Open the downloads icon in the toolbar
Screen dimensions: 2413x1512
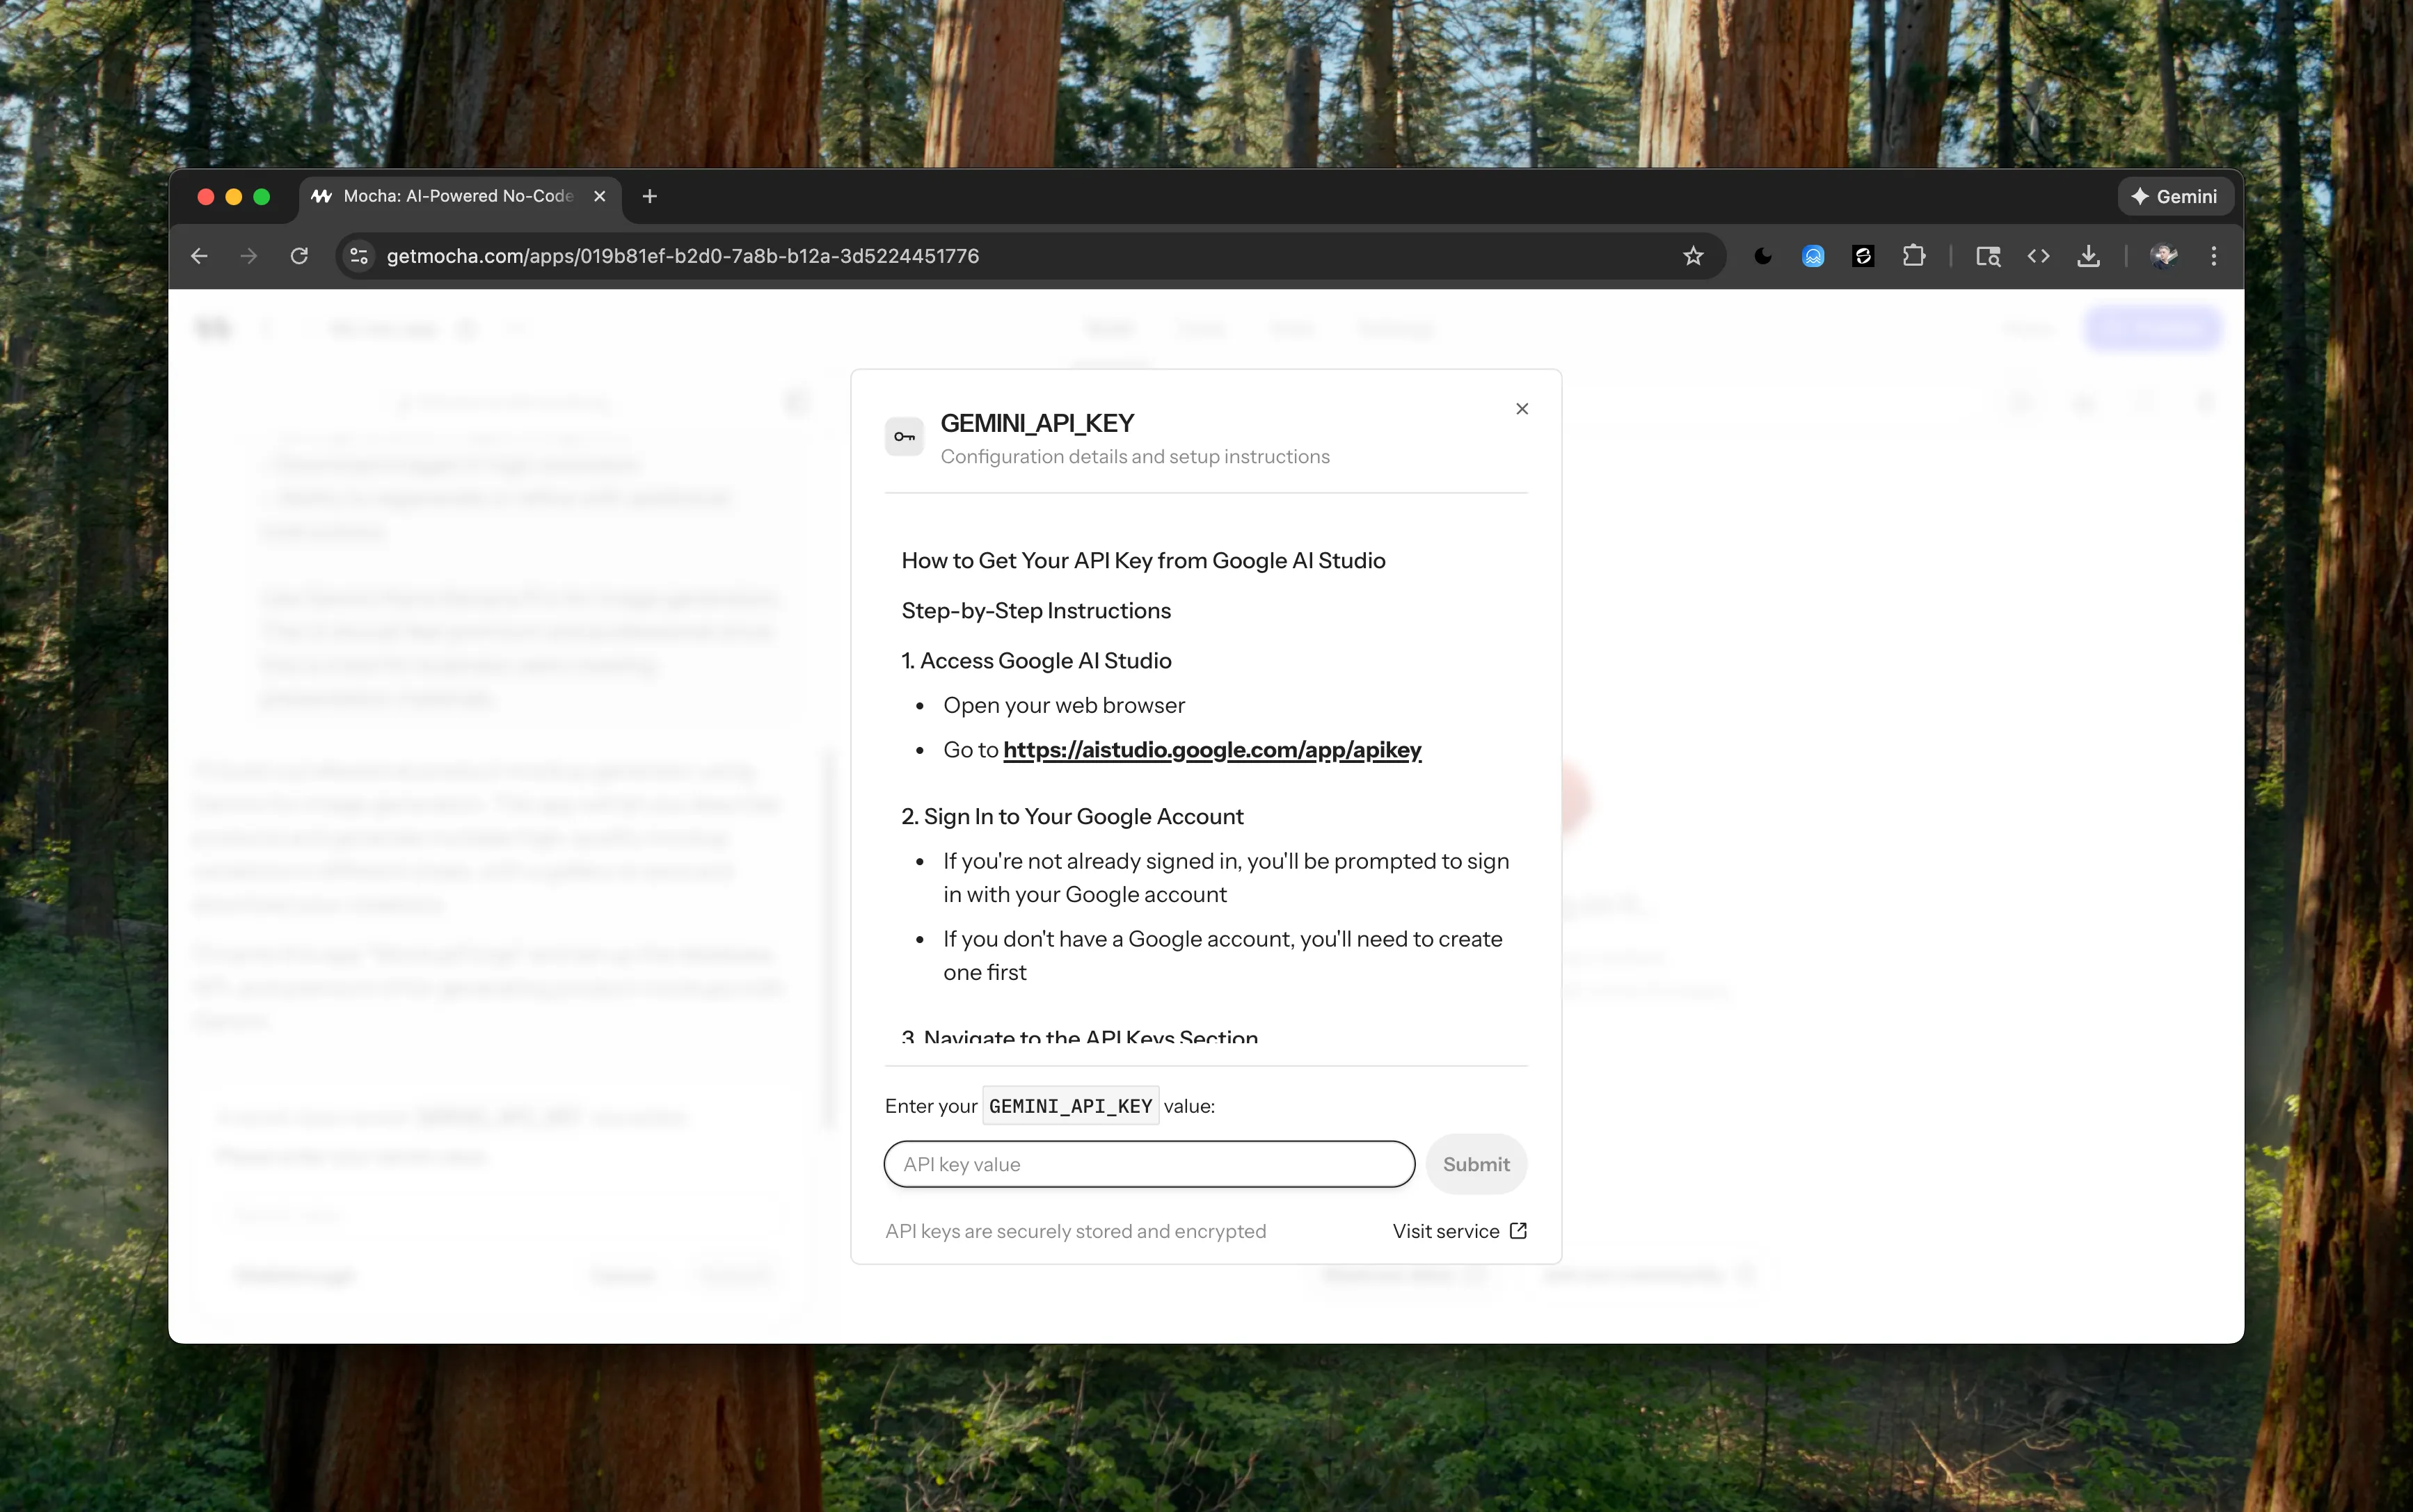click(2089, 256)
